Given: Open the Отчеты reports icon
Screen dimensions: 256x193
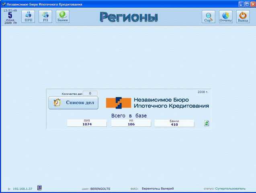Looking at the screenshot, I should (x=225, y=16).
